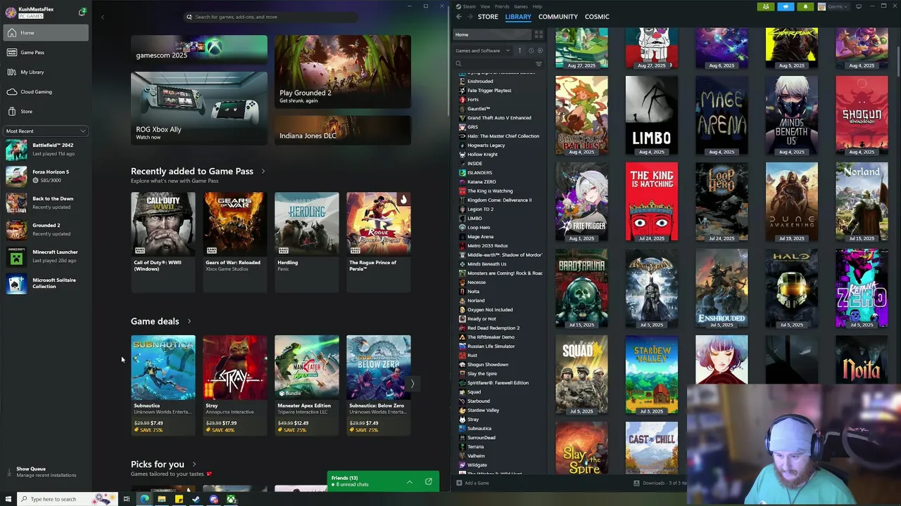The width and height of the screenshot is (901, 506).
Task: Open Steam library advanced filter icon
Action: [538, 64]
